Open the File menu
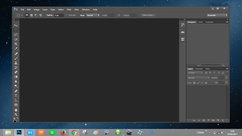Image resolution: width=242 pixels, height=136 pixels. click(23, 9)
